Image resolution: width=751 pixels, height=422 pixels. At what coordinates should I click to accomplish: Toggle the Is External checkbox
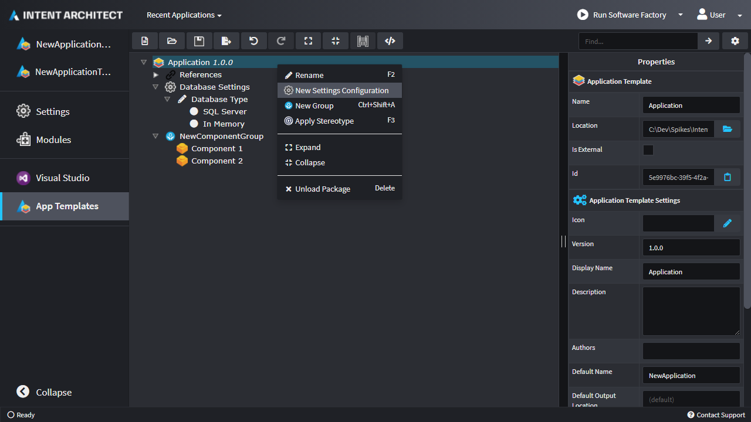[648, 150]
